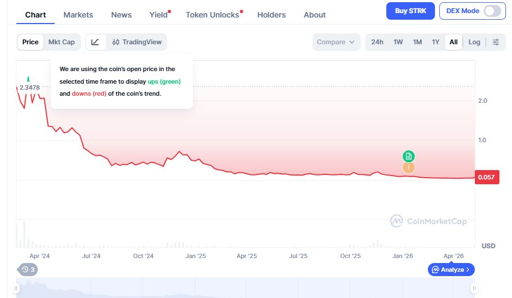Go to the Markets tab

78,15
